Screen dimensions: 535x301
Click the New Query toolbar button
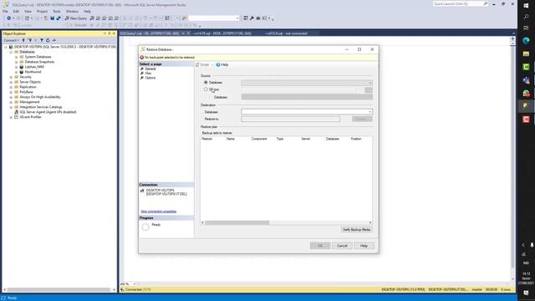76,18
